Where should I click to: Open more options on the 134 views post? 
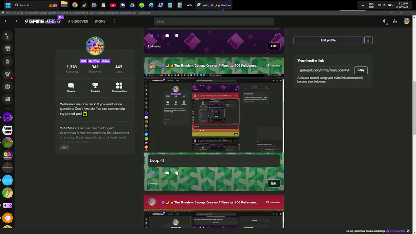pos(276,36)
